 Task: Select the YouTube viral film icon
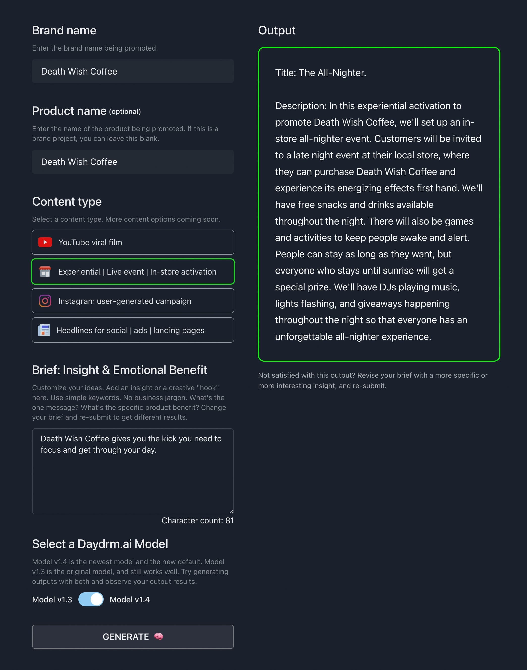(45, 242)
